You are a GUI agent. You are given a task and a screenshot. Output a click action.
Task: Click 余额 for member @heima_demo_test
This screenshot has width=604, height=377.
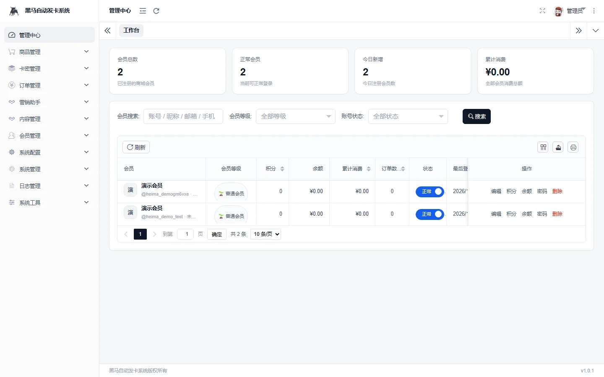[x=527, y=214]
